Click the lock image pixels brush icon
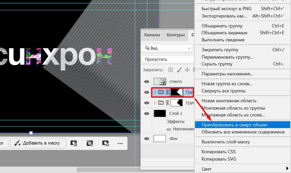The height and width of the screenshot is (173, 291). point(179,70)
